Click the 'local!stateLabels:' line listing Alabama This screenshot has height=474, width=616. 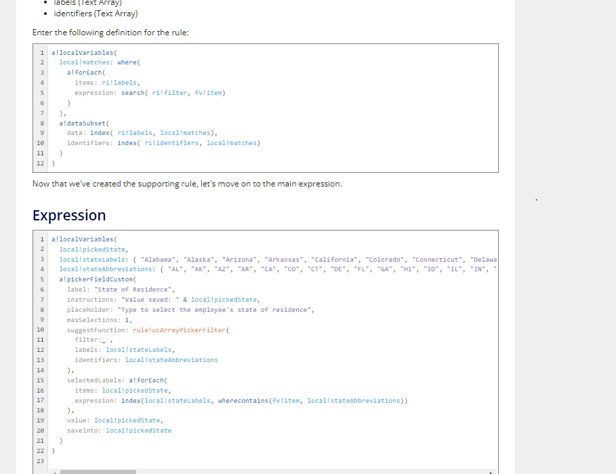(x=278, y=260)
